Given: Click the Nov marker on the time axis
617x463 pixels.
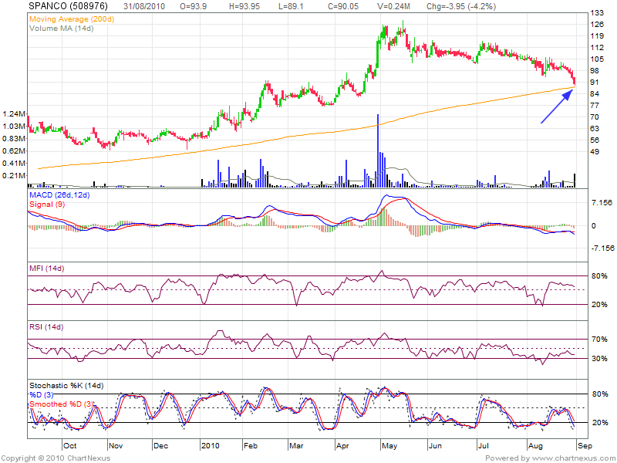Looking at the screenshot, I should tap(116, 445).
